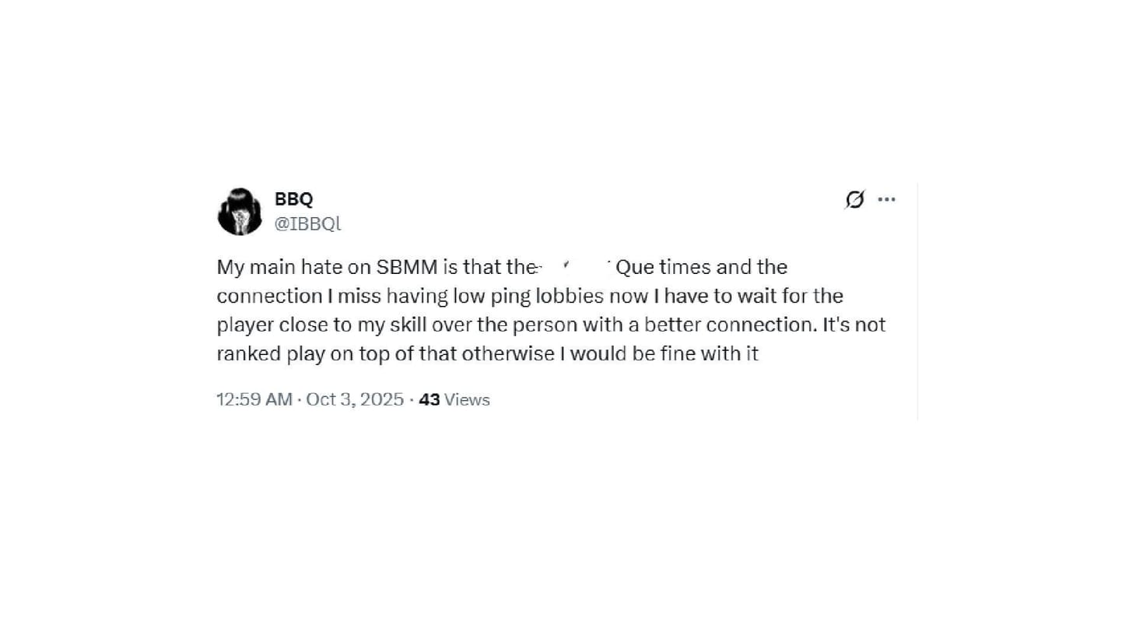The width and height of the screenshot is (1136, 639).
Task: Click the Views count number 43
Action: [x=428, y=399]
